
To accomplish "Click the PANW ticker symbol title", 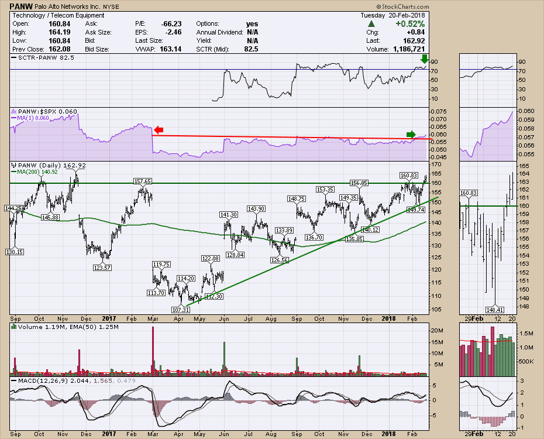I will click(21, 6).
